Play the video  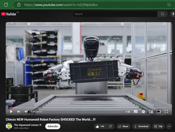(x=11, y=112)
